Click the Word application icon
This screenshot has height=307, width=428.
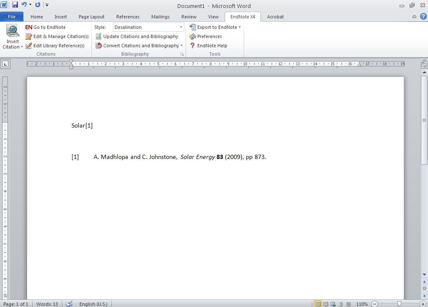[4, 5]
